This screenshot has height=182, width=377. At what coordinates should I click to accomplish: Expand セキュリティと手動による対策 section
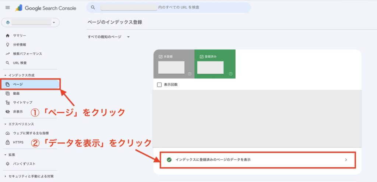[x=5, y=176]
